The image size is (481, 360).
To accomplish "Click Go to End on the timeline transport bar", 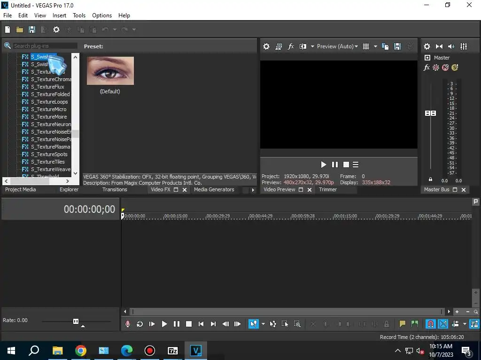I will [x=213, y=324].
